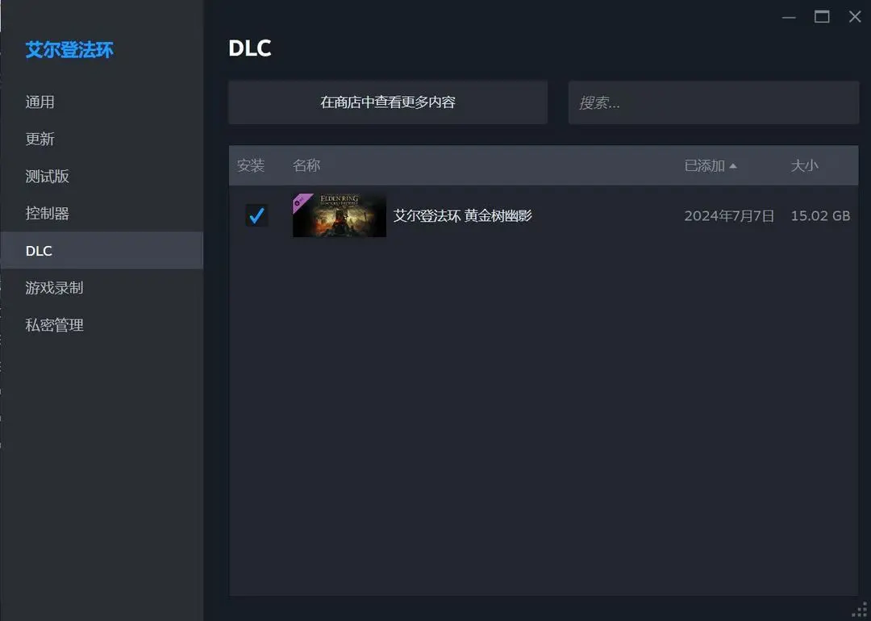Sort the list by 大小 column

[804, 165]
